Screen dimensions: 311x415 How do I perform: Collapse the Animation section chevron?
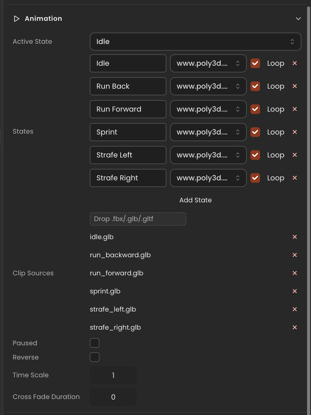[298, 19]
